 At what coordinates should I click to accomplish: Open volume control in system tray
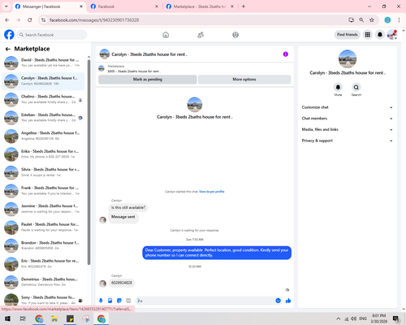pos(353,318)
